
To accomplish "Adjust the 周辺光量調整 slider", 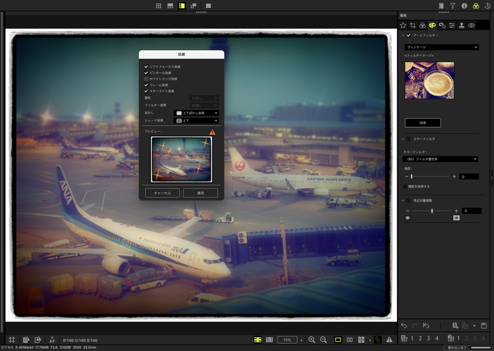I will pos(431,211).
